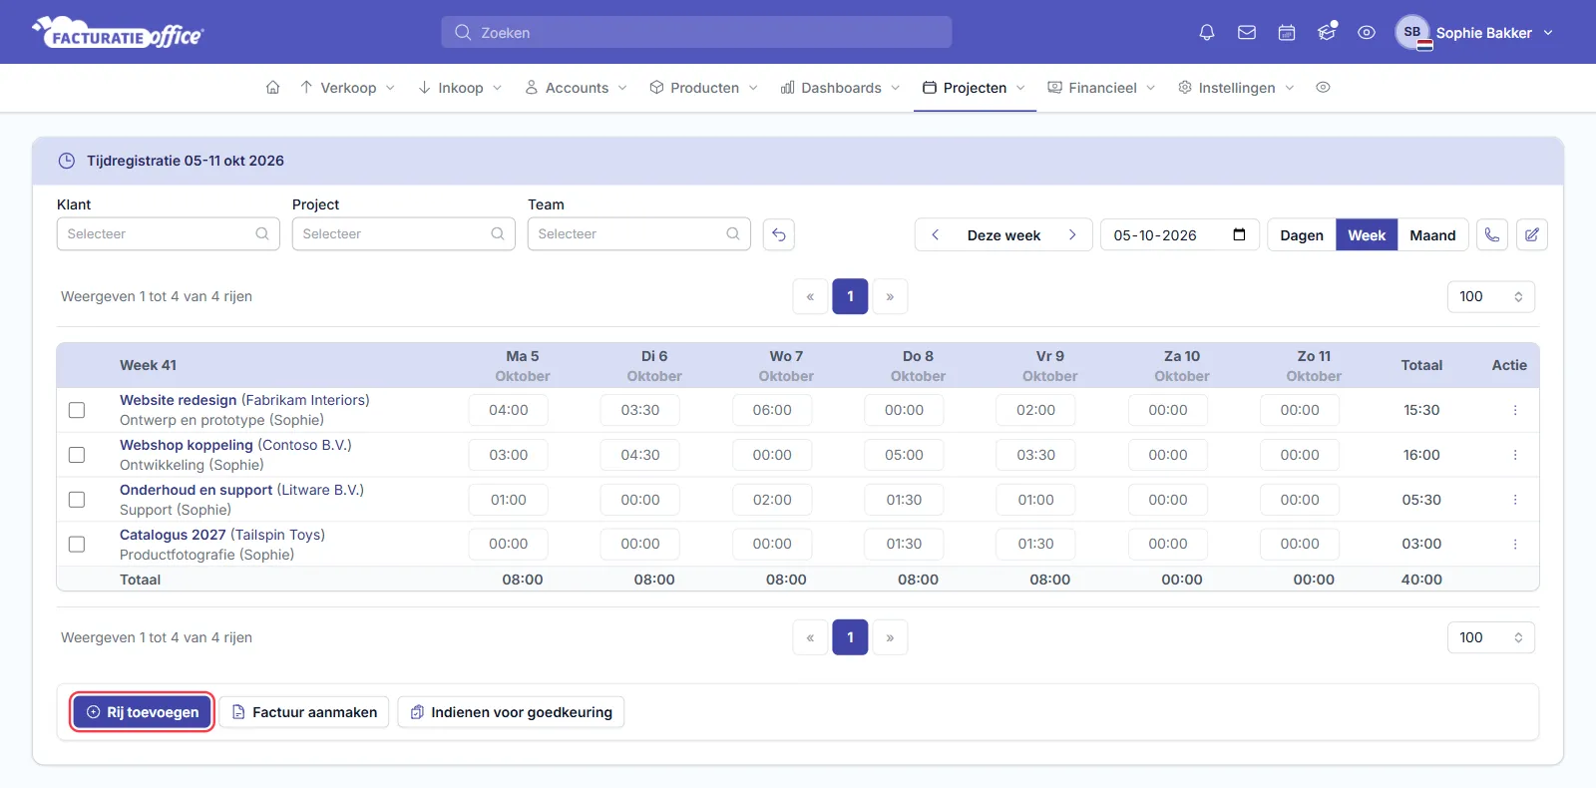
Task: Click the phone icon beside Maand
Action: (1492, 234)
